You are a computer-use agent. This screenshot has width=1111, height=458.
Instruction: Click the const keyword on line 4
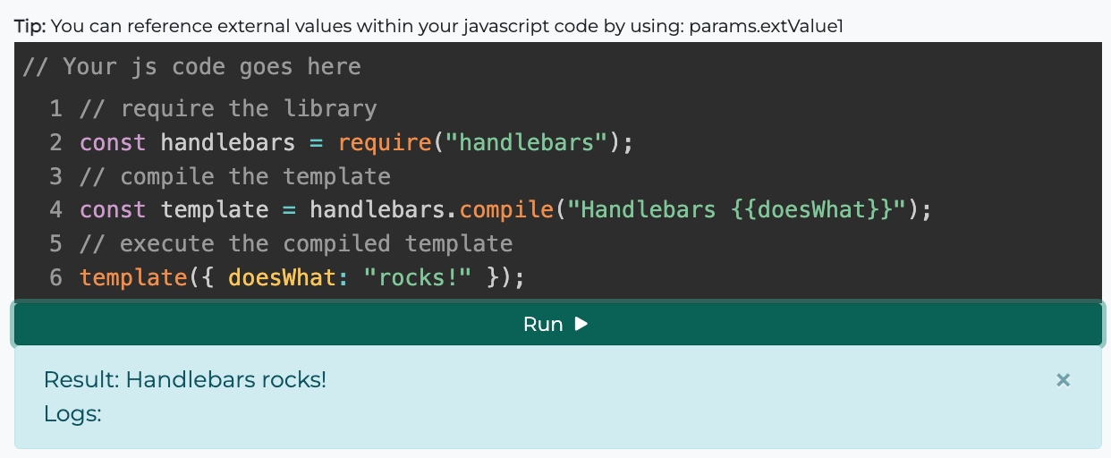[x=113, y=210]
